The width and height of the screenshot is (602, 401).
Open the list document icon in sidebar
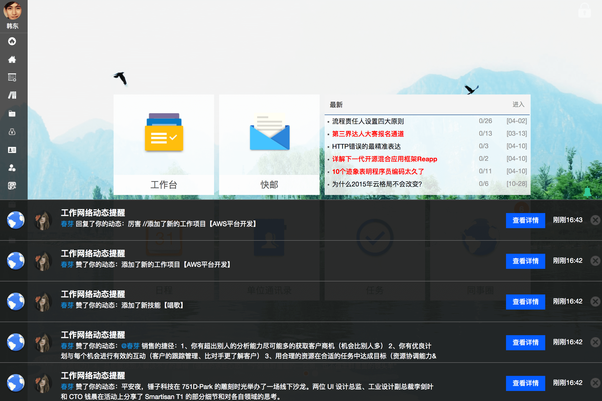tap(12, 77)
